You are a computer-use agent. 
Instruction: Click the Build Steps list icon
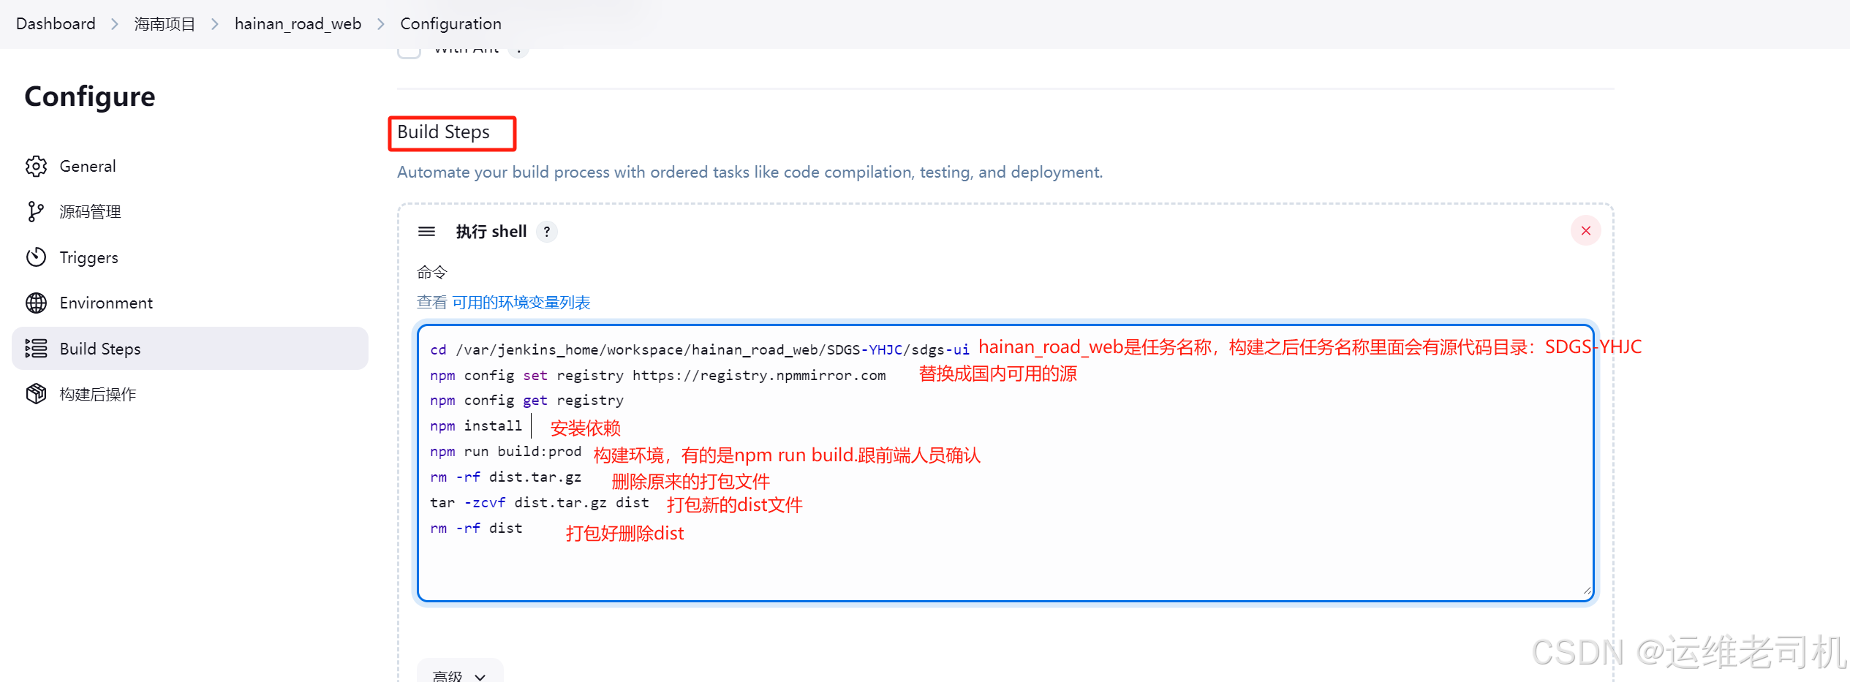tap(36, 349)
